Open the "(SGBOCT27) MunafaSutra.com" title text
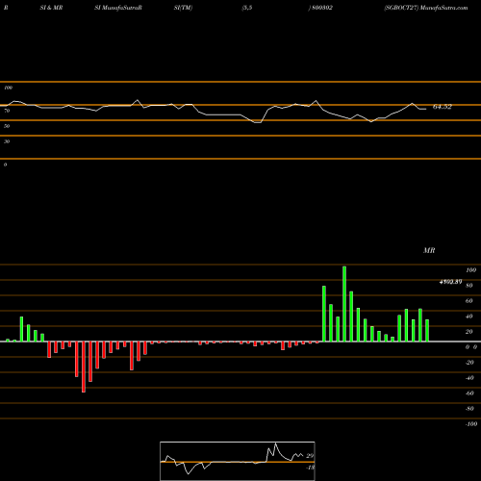The image size is (481, 481). (426, 8)
